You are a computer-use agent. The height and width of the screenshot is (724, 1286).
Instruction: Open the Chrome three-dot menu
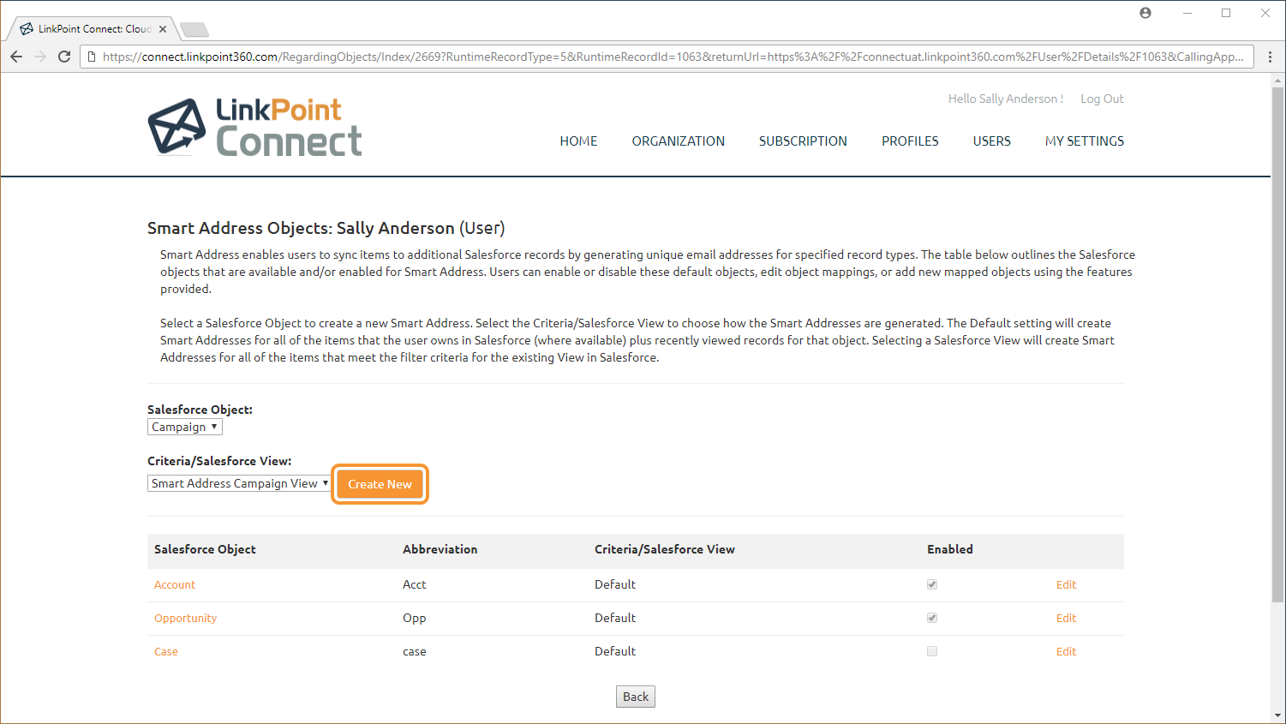pyautogui.click(x=1270, y=57)
